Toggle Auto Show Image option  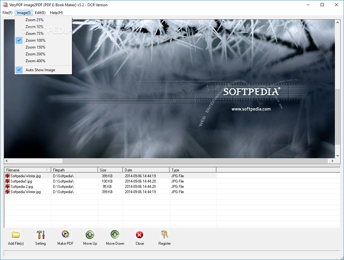pyautogui.click(x=43, y=70)
